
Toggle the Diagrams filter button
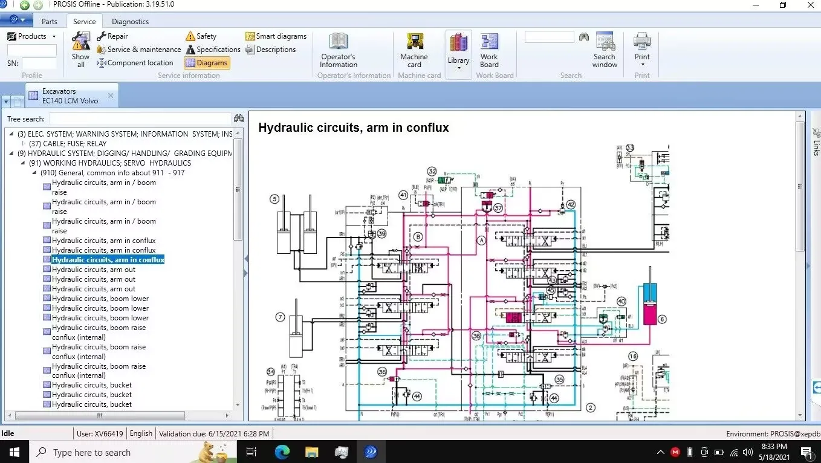click(207, 63)
